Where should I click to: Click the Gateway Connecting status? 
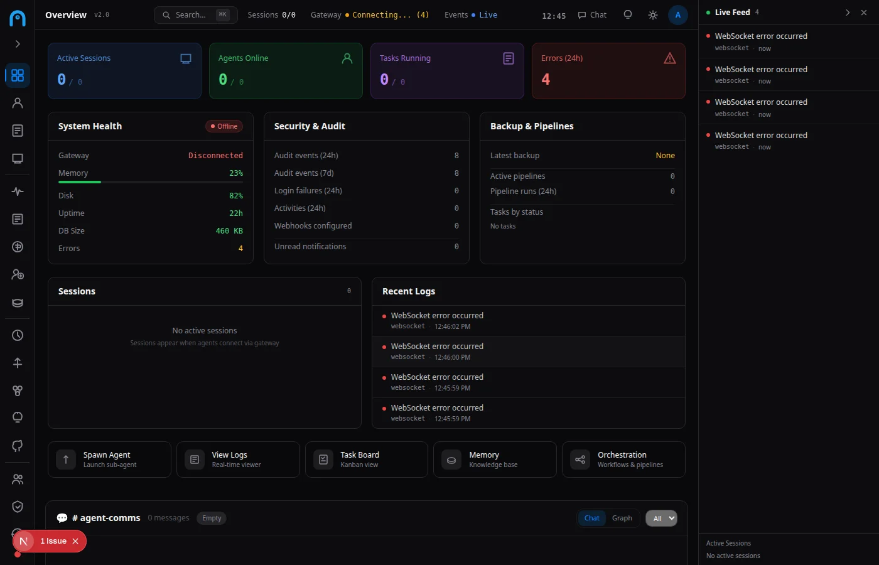tap(370, 15)
